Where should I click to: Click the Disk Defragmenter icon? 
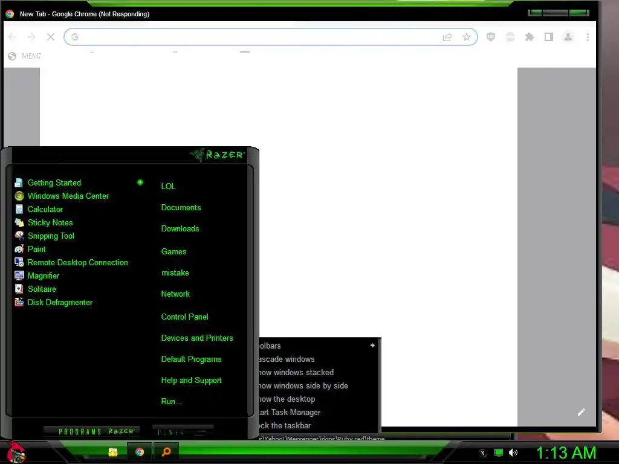pos(19,302)
